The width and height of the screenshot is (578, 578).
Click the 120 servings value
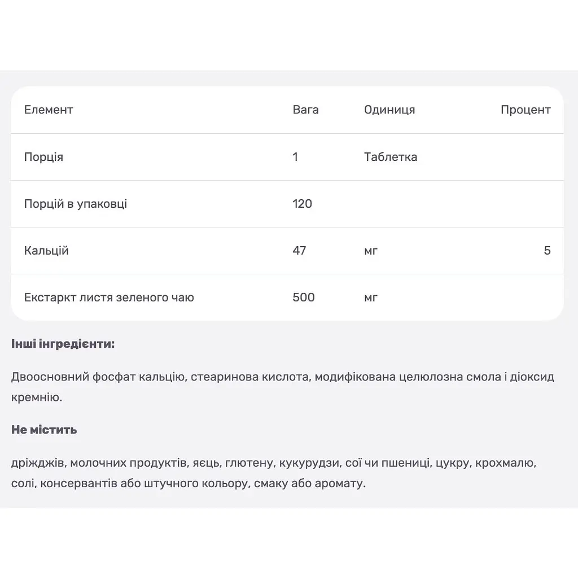[303, 203]
